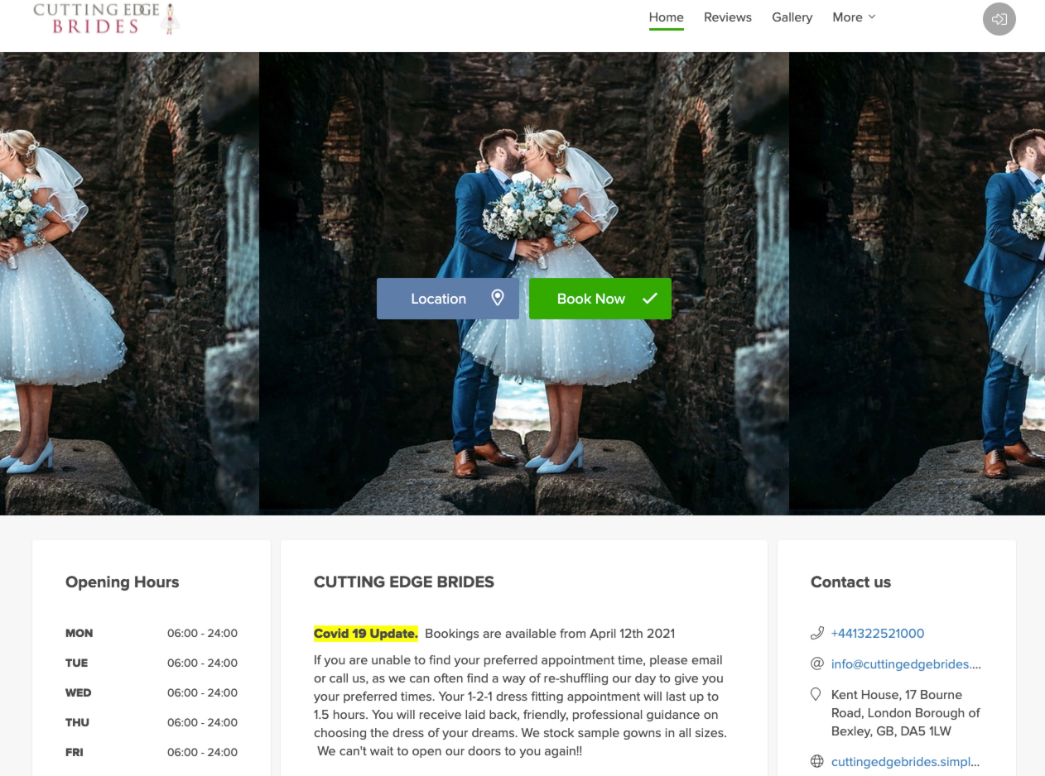The height and width of the screenshot is (776, 1045).
Task: Visit the cuttingedgebrides website link
Action: point(905,761)
